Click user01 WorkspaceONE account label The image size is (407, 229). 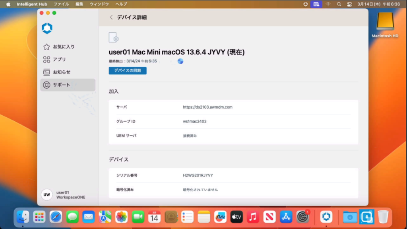71,195
